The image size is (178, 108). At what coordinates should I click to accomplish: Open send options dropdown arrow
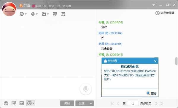coord(91,103)
